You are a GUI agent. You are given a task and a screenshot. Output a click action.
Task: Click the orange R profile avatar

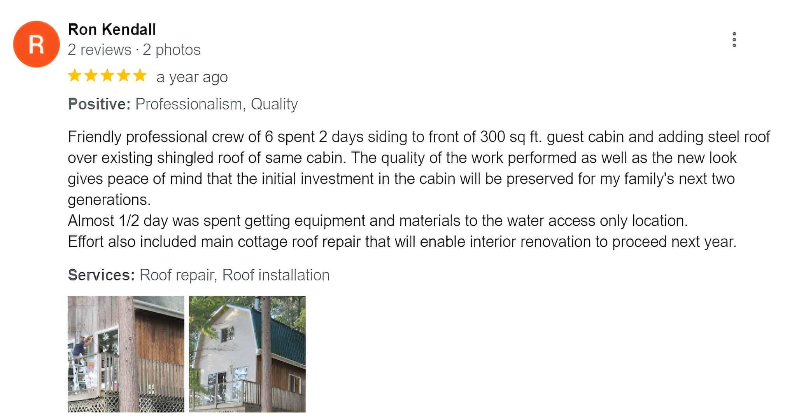36,44
